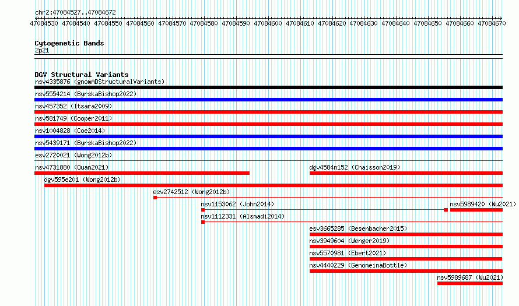Click ruler position 47084640
This screenshot has height=306, width=519.
(395, 23)
